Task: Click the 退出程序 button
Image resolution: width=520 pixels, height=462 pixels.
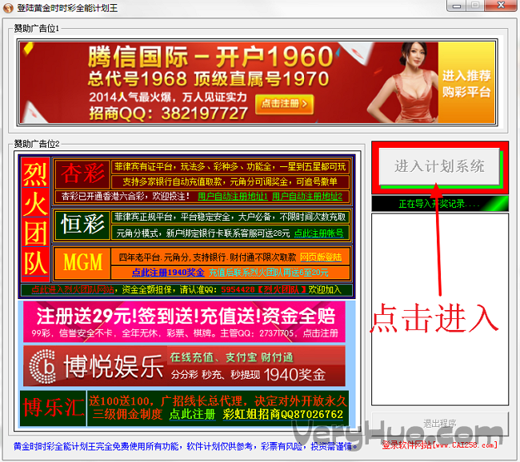Action: (x=440, y=424)
